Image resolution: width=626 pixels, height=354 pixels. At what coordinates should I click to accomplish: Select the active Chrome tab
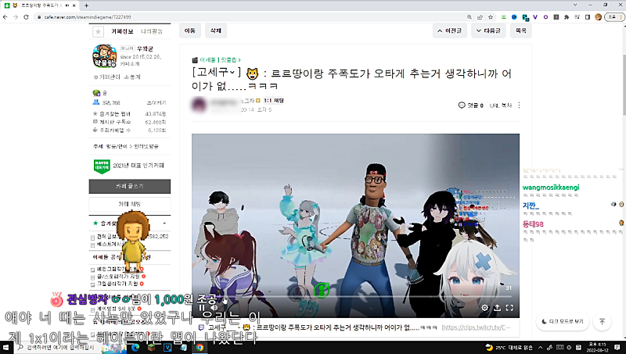(x=40, y=5)
